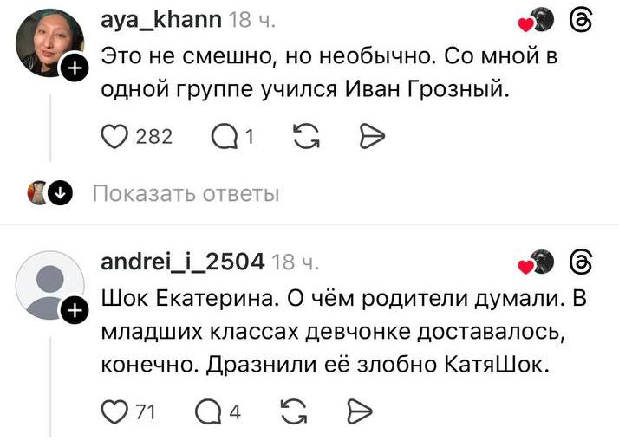Share aya_khann's comment via send icon
The width and height of the screenshot is (619, 447).
coord(369,136)
